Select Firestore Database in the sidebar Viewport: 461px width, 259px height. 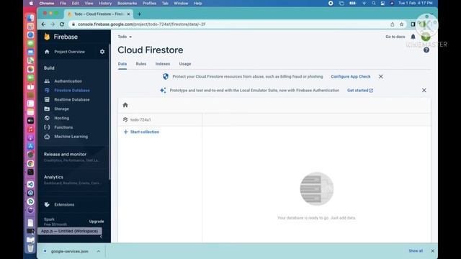click(72, 91)
